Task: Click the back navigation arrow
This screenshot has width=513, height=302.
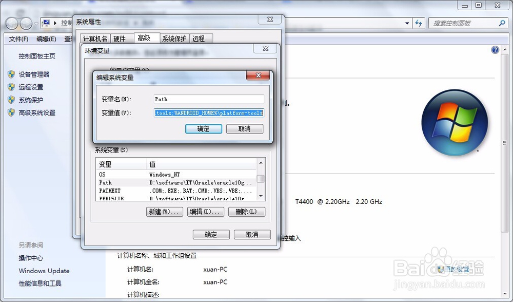Action: (11, 23)
